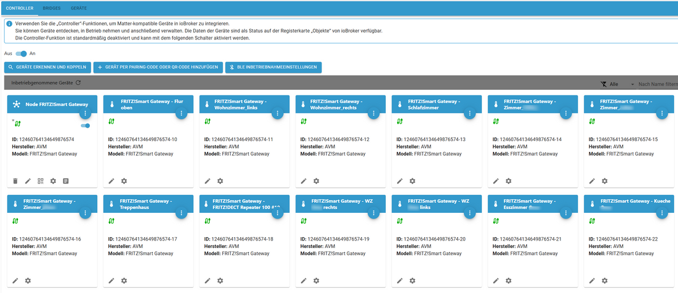Edit the FRITZ!DECT Repeater 100 device
Image resolution: width=678 pixels, height=293 pixels.
pyautogui.click(x=207, y=281)
